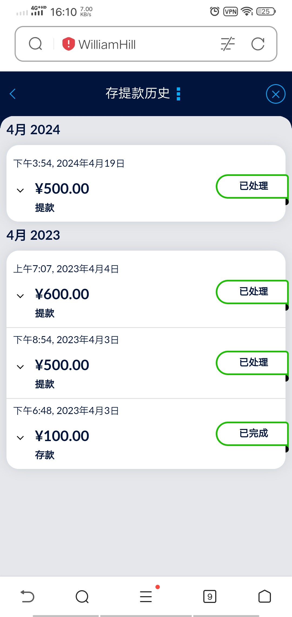The width and height of the screenshot is (292, 617).
Task: Expand the ¥600.00 withdrawal details
Action: coord(20,296)
